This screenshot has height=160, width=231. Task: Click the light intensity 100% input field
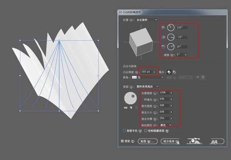click(x=163, y=92)
